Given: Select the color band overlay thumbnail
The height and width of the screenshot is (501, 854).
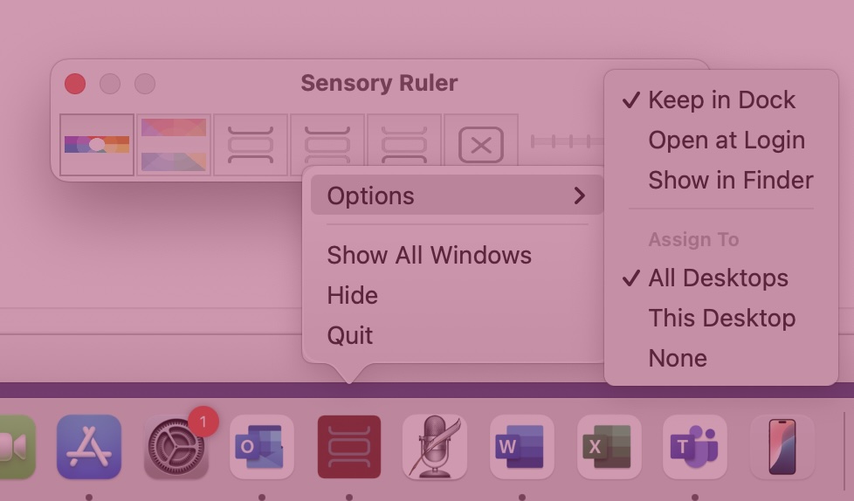Looking at the screenshot, I should (97, 145).
